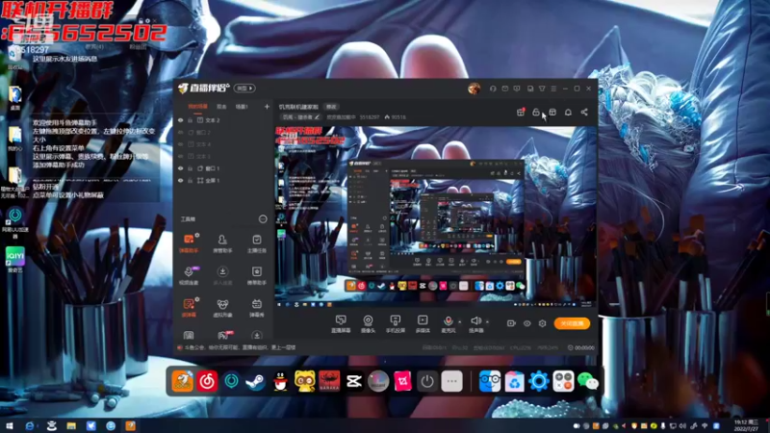Open the 房管助手 tool

click(x=222, y=243)
